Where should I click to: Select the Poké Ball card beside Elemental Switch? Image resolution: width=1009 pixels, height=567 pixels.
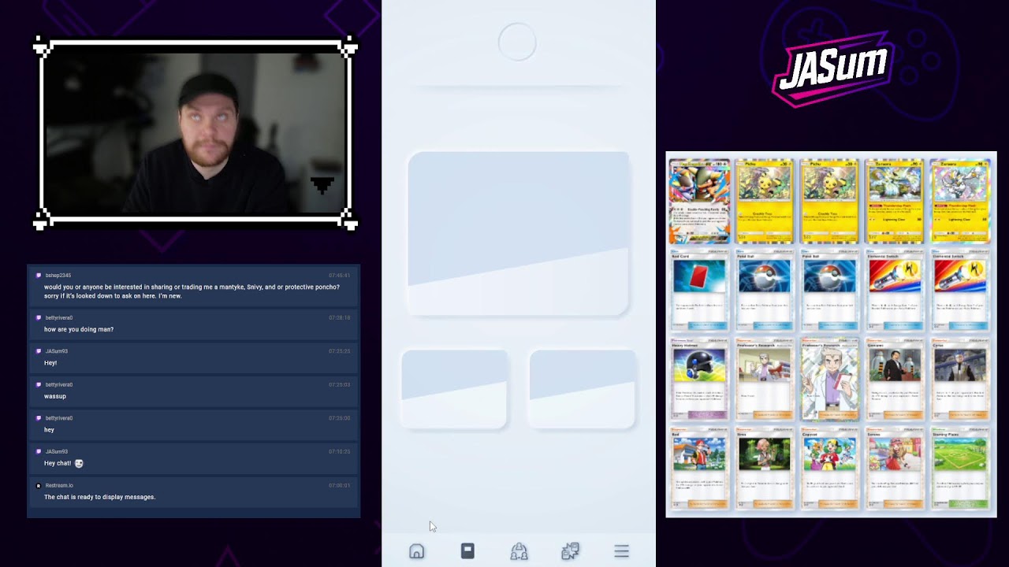829,291
